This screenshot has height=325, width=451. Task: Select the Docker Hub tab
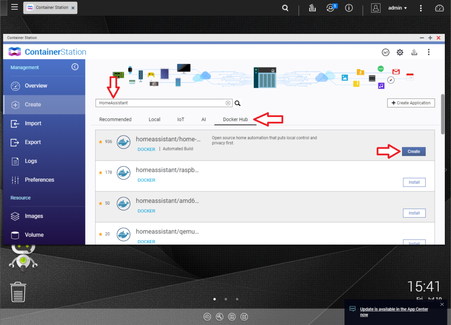(x=235, y=120)
